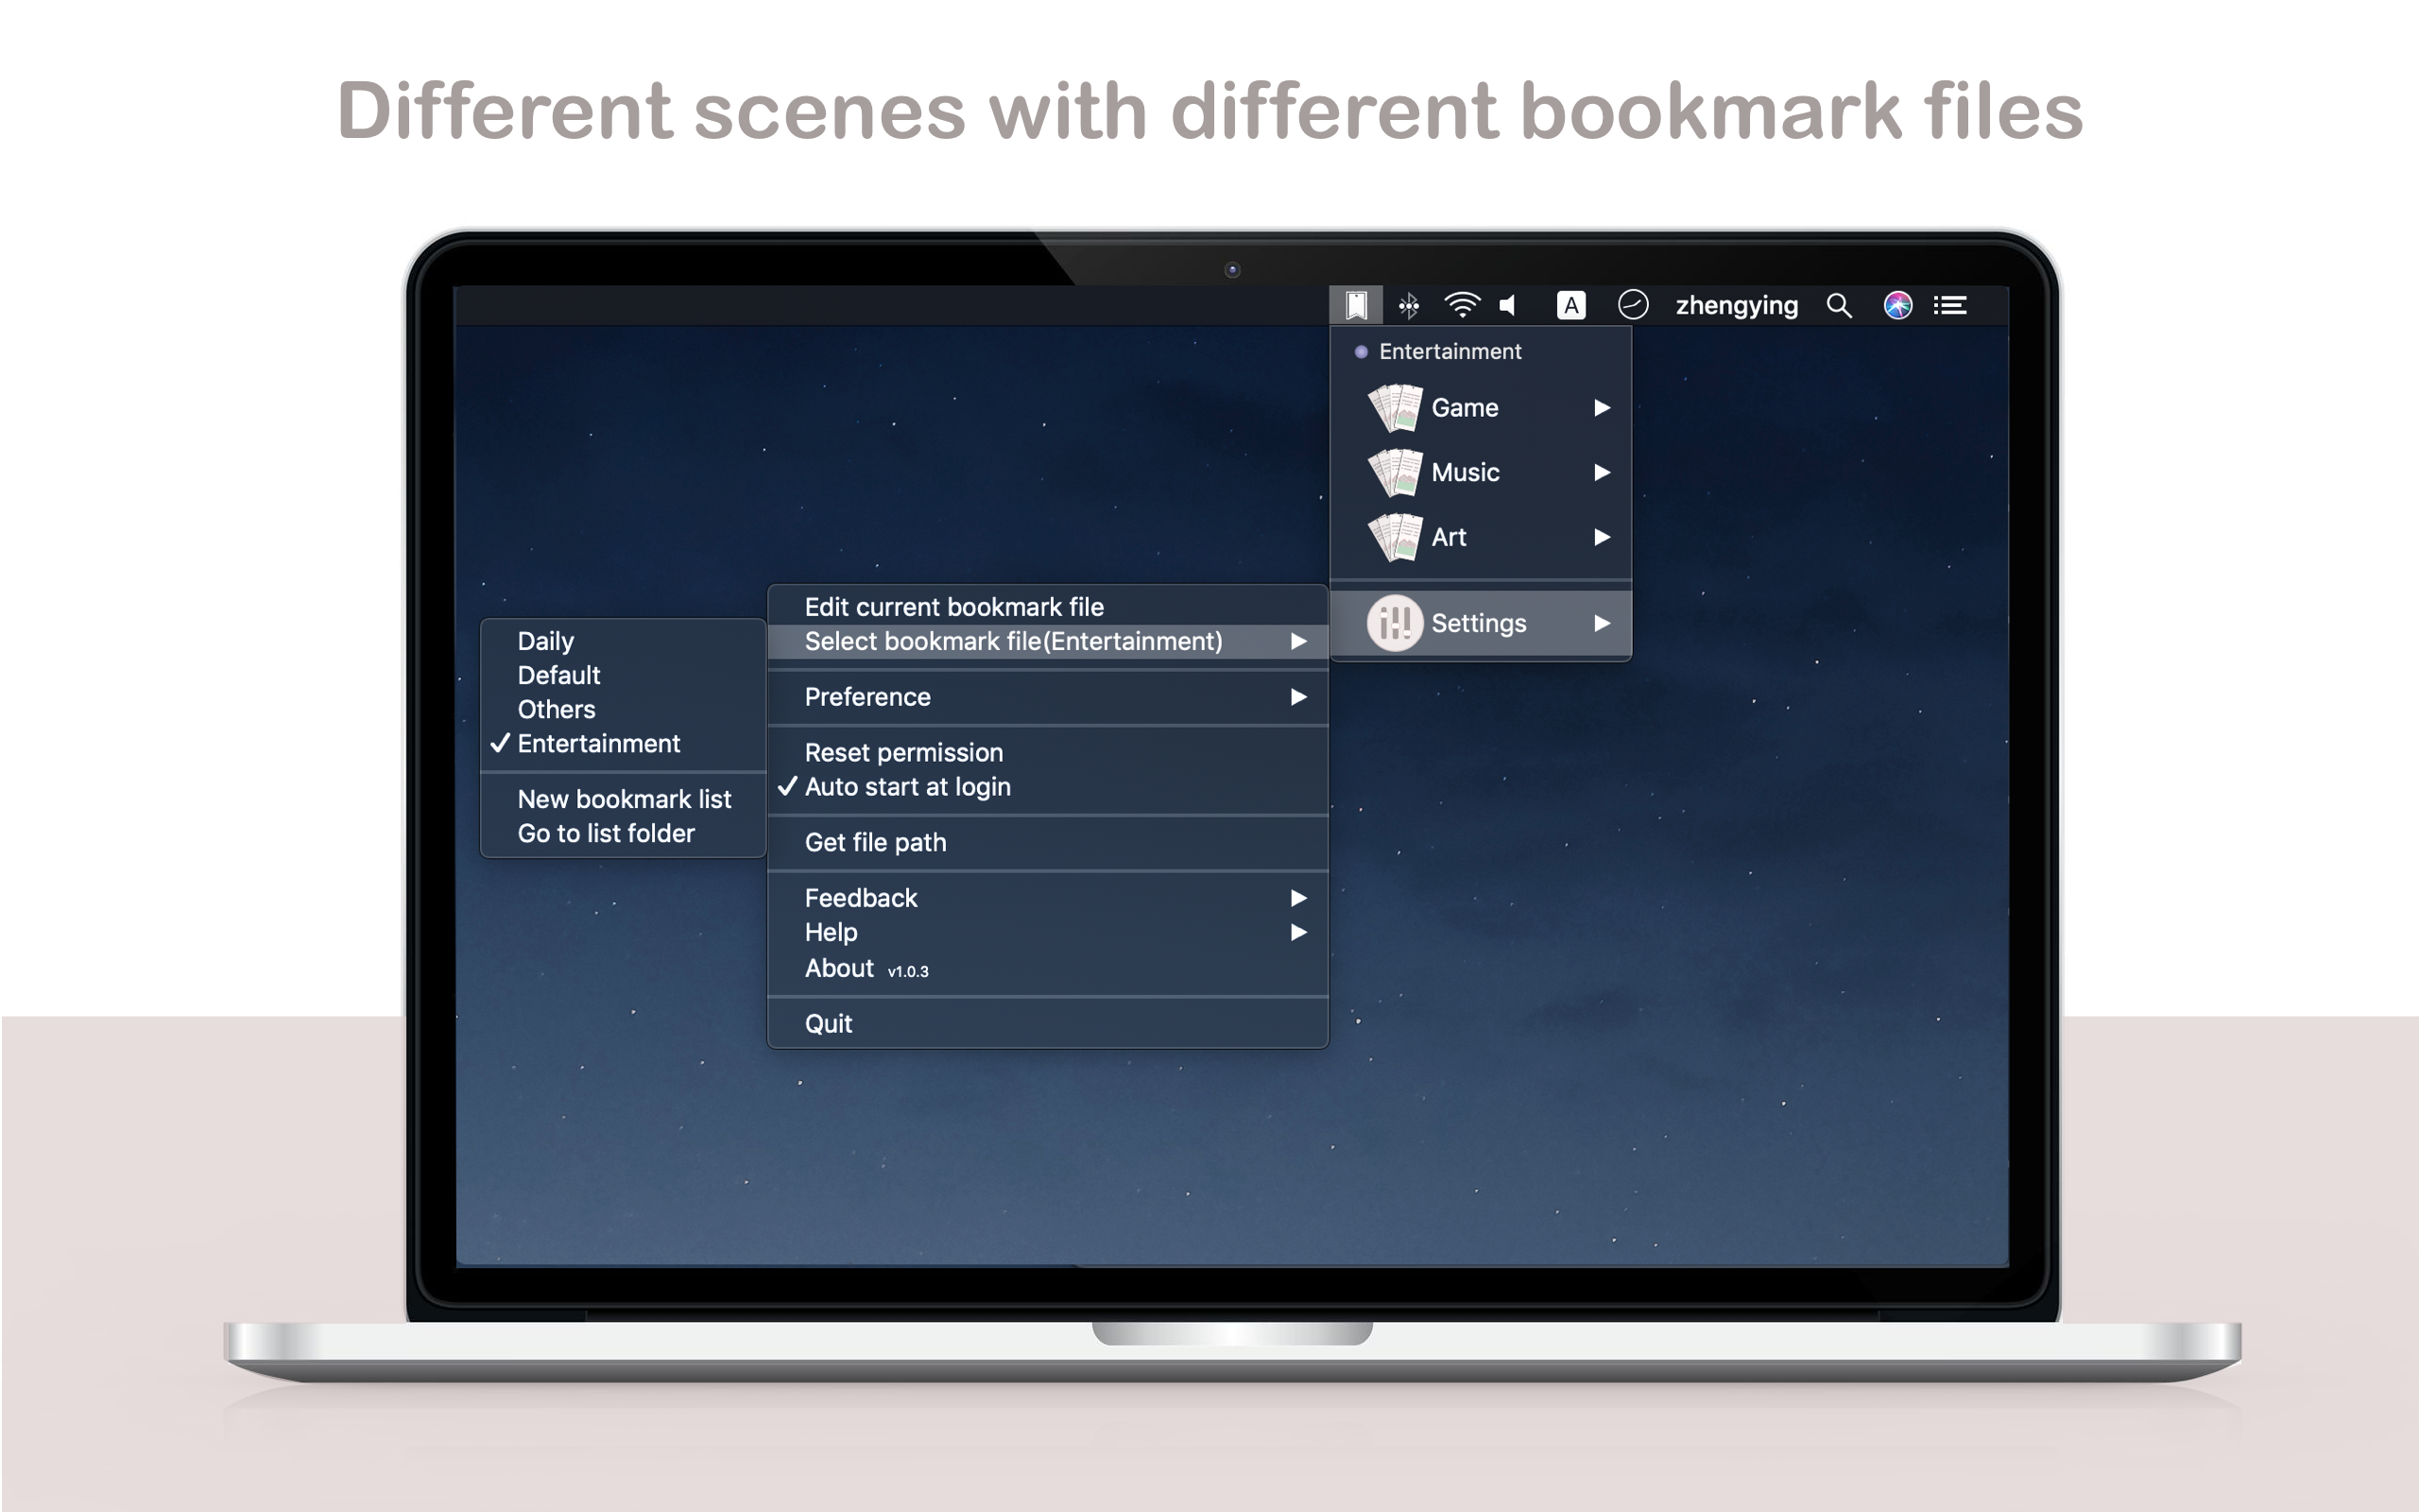
Task: Click the volume speaker icon
Action: tap(1508, 305)
